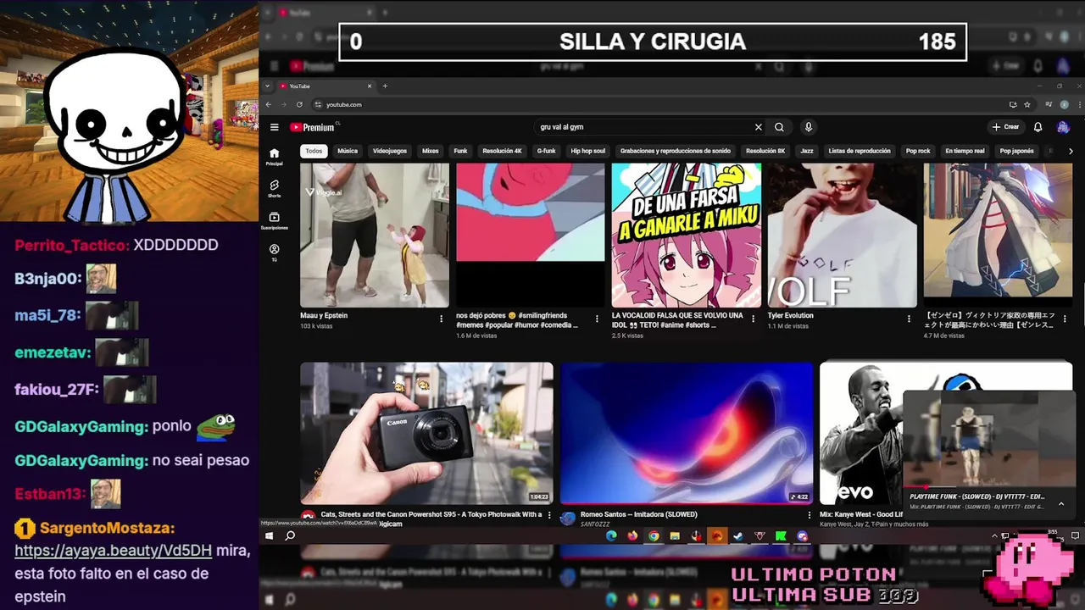Click the YouTube search input field
This screenshot has width=1085, height=610.
point(644,127)
